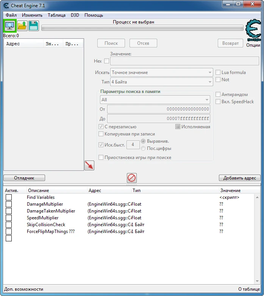Click the Отсев button

point(143,43)
